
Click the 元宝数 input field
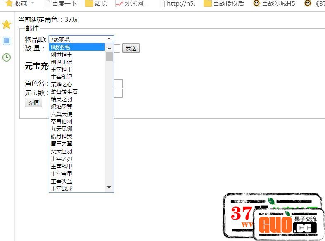[118, 93]
